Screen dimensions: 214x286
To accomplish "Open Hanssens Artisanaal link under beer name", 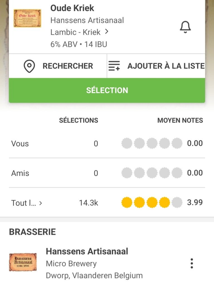I will pyautogui.click(x=87, y=20).
